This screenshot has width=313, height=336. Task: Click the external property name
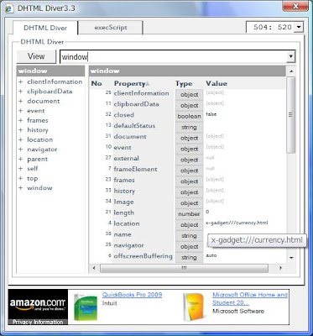coord(126,158)
